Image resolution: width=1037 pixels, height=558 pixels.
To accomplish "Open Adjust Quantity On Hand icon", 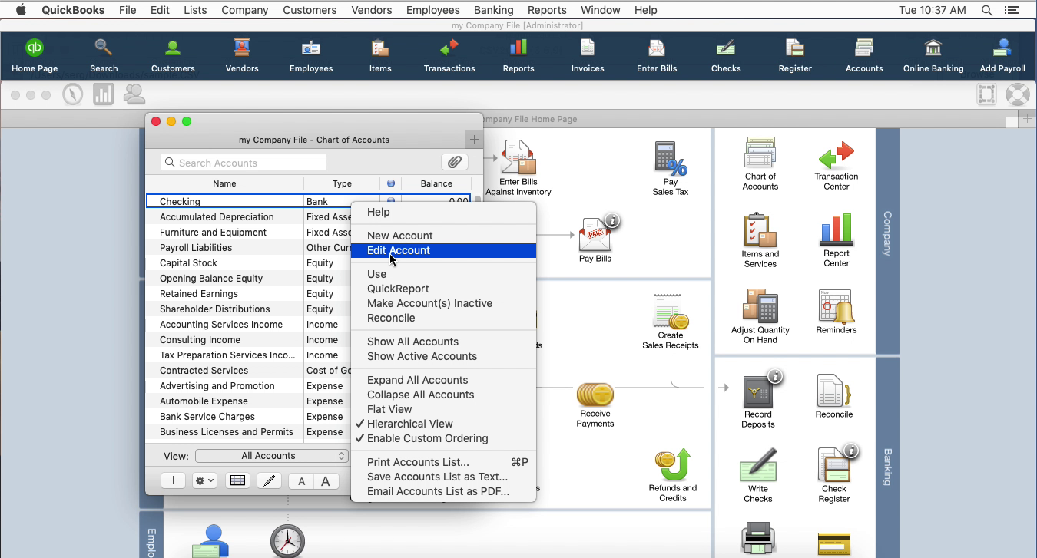I will [760, 316].
